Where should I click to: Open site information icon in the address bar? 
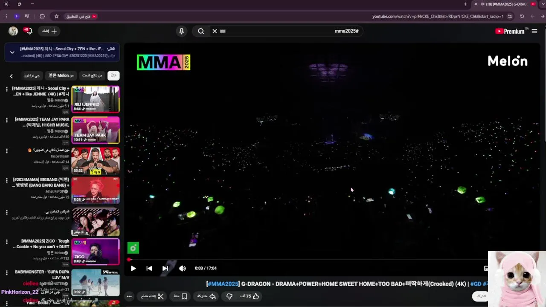[x=510, y=16]
